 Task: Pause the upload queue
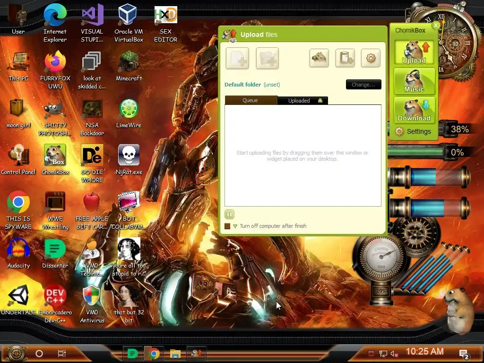click(x=229, y=214)
